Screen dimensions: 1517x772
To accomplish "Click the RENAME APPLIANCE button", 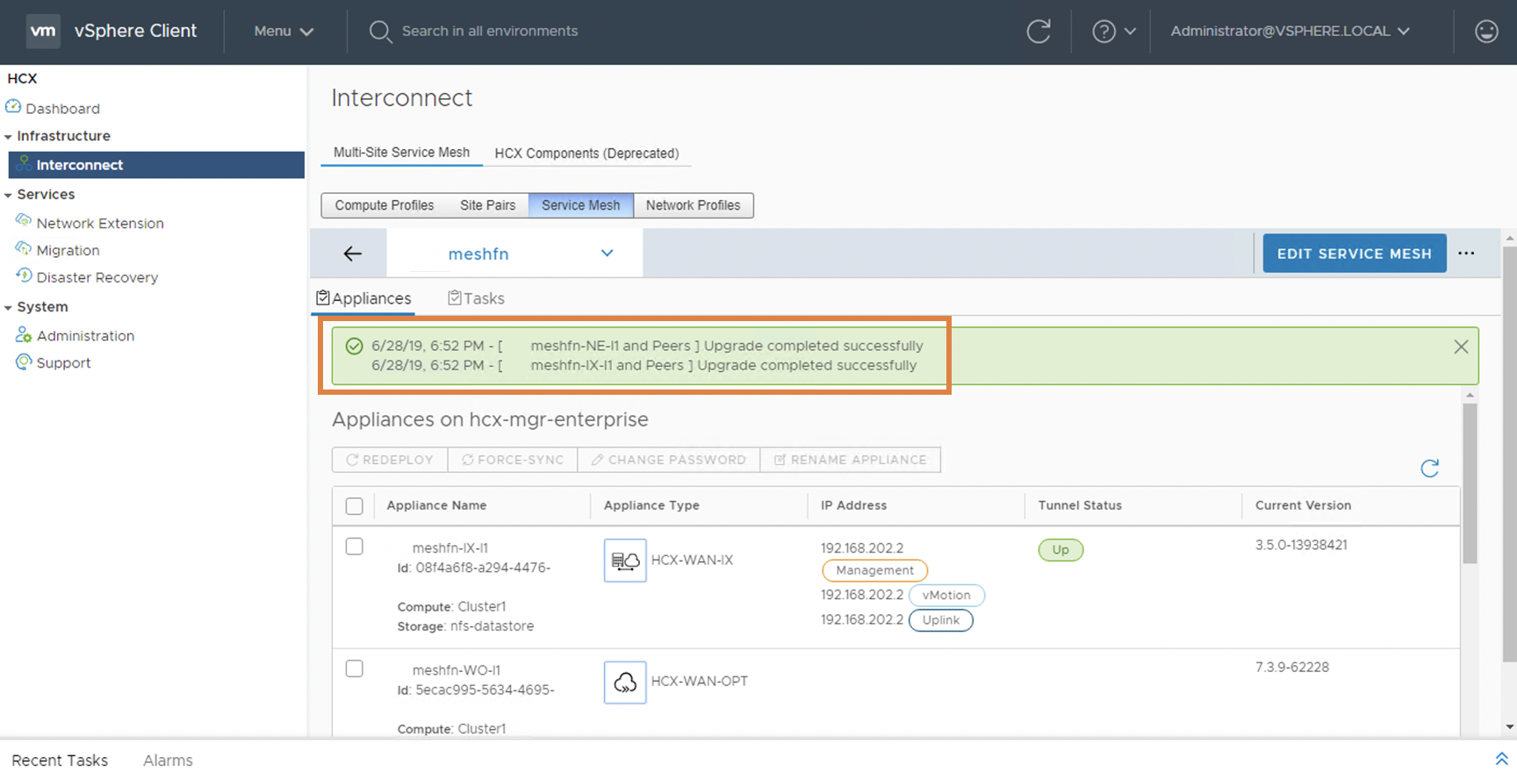I will point(851,460).
